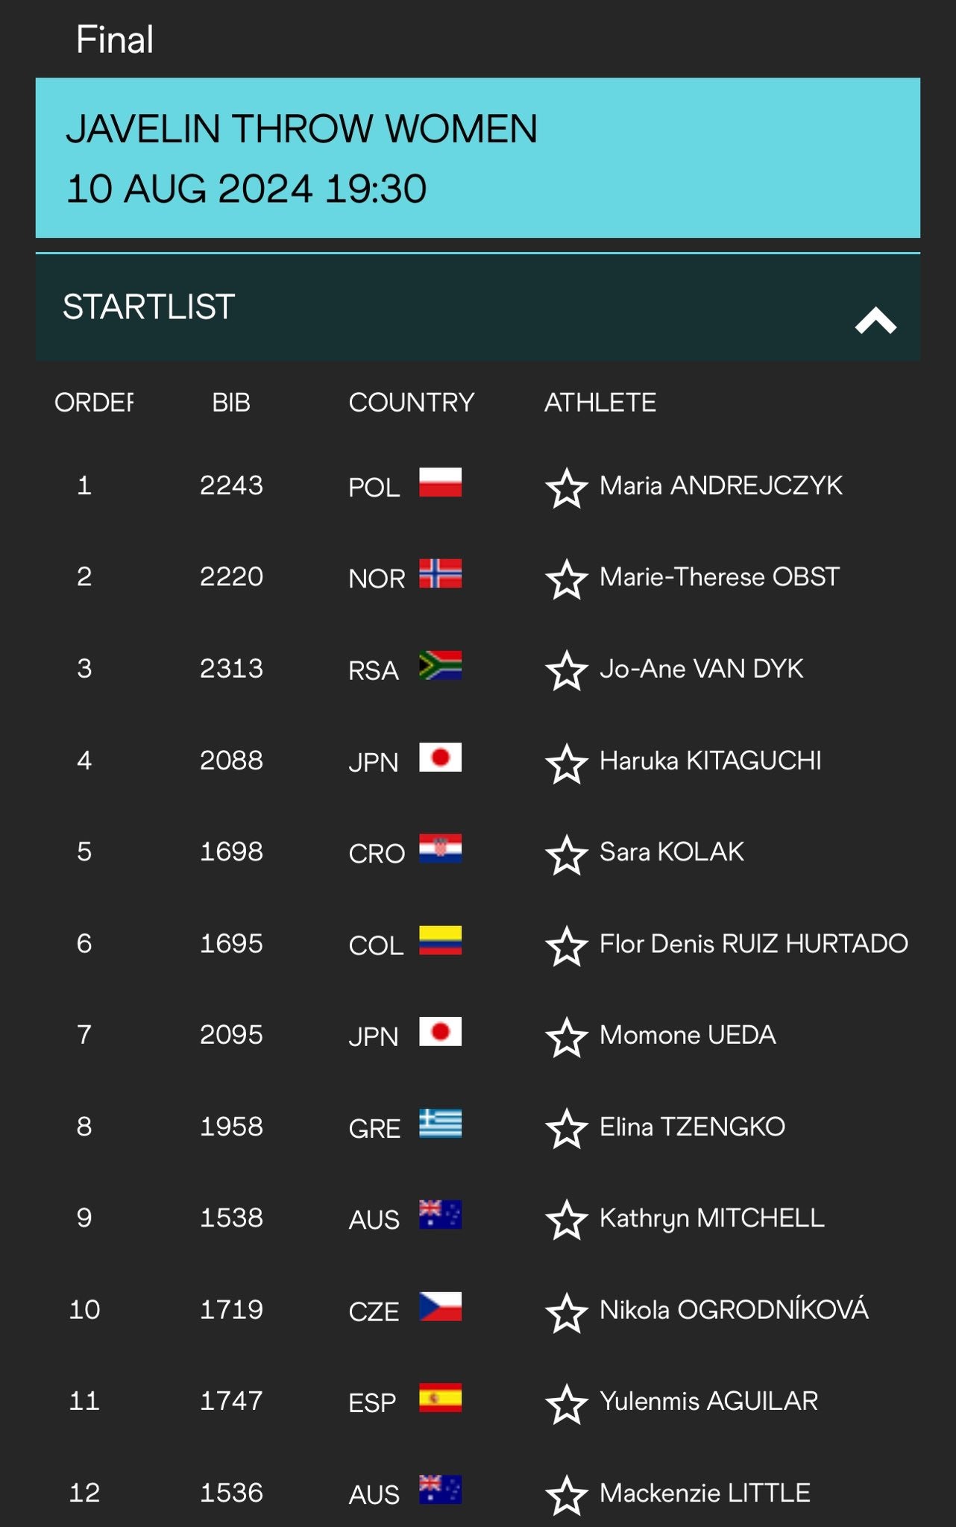Click the STARTLIST header label
The image size is (956, 1527).
[149, 307]
